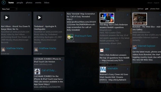Click the Favorited on www.youtube.com text under Keri Hilson
The image size is (161, 92).
pos(15,32)
